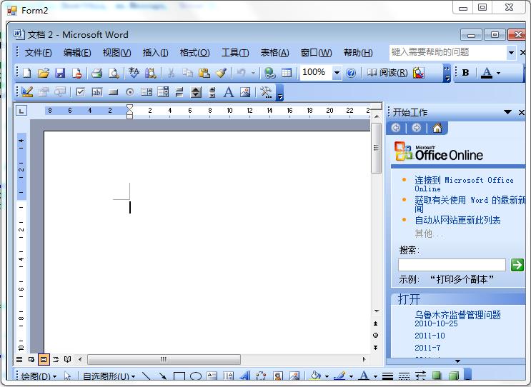Select the Line drawing tool
Image resolution: width=531 pixels, height=387 pixels.
click(x=147, y=376)
